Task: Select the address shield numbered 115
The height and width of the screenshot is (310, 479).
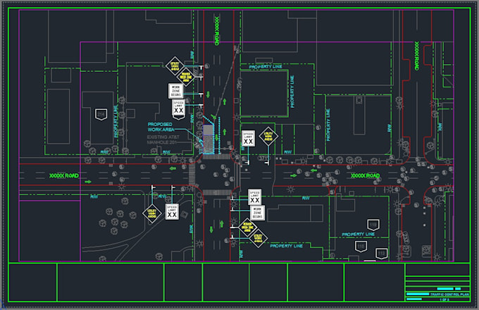Action: pos(361,246)
